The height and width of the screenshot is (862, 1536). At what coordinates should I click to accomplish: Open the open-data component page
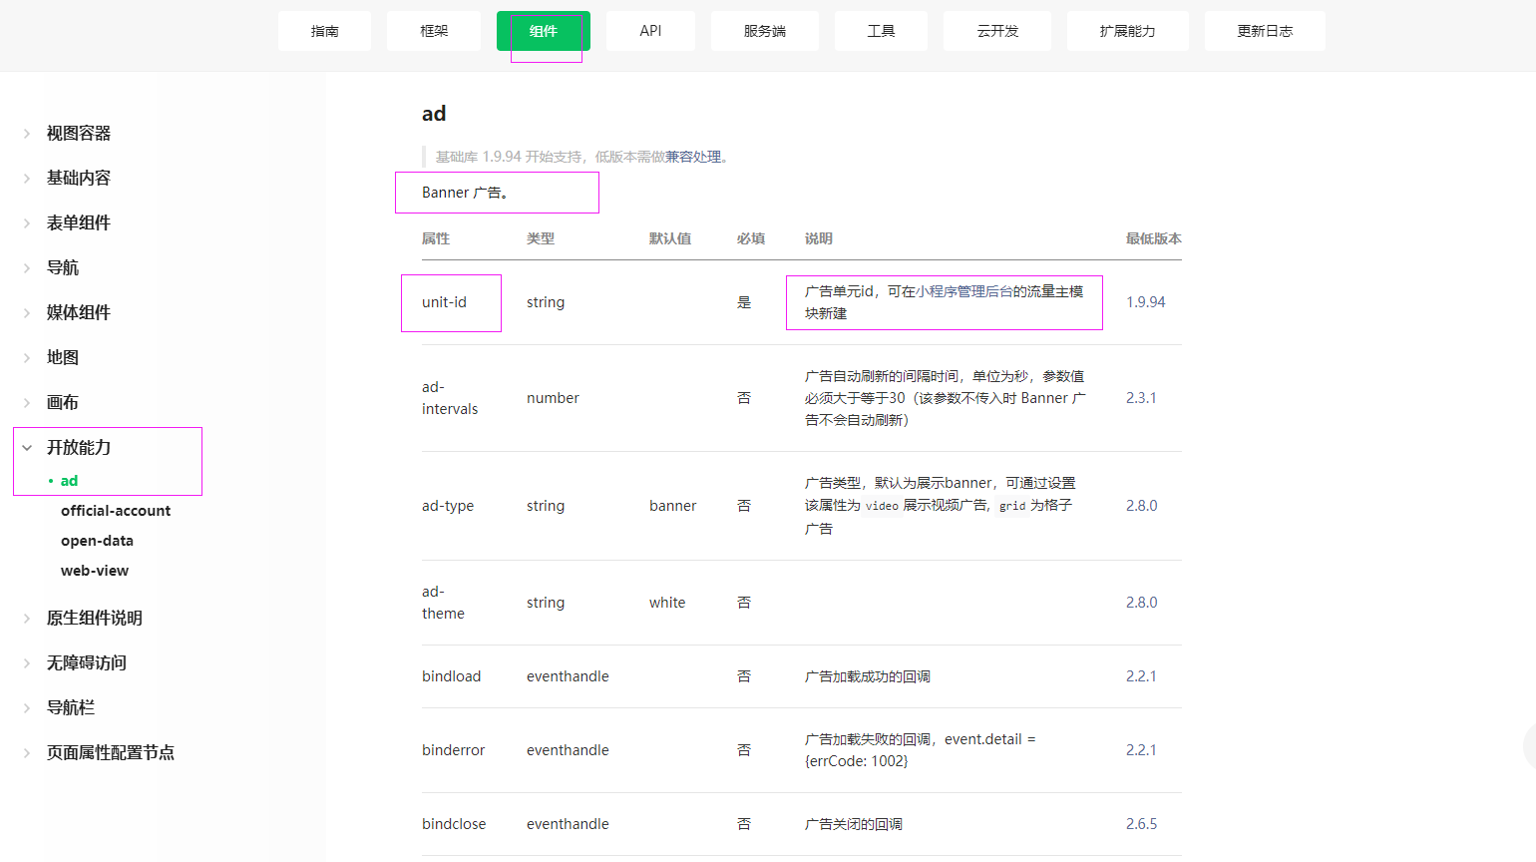point(97,540)
